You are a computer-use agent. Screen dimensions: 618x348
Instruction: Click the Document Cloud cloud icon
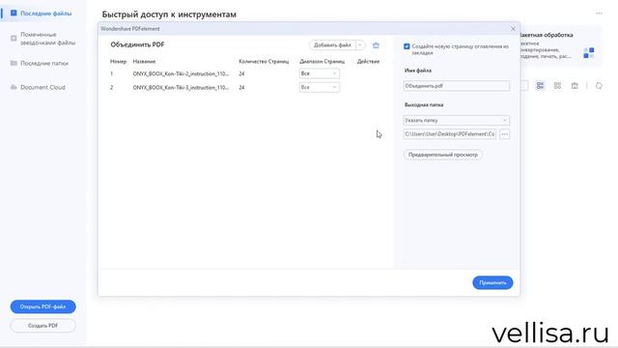(x=14, y=87)
